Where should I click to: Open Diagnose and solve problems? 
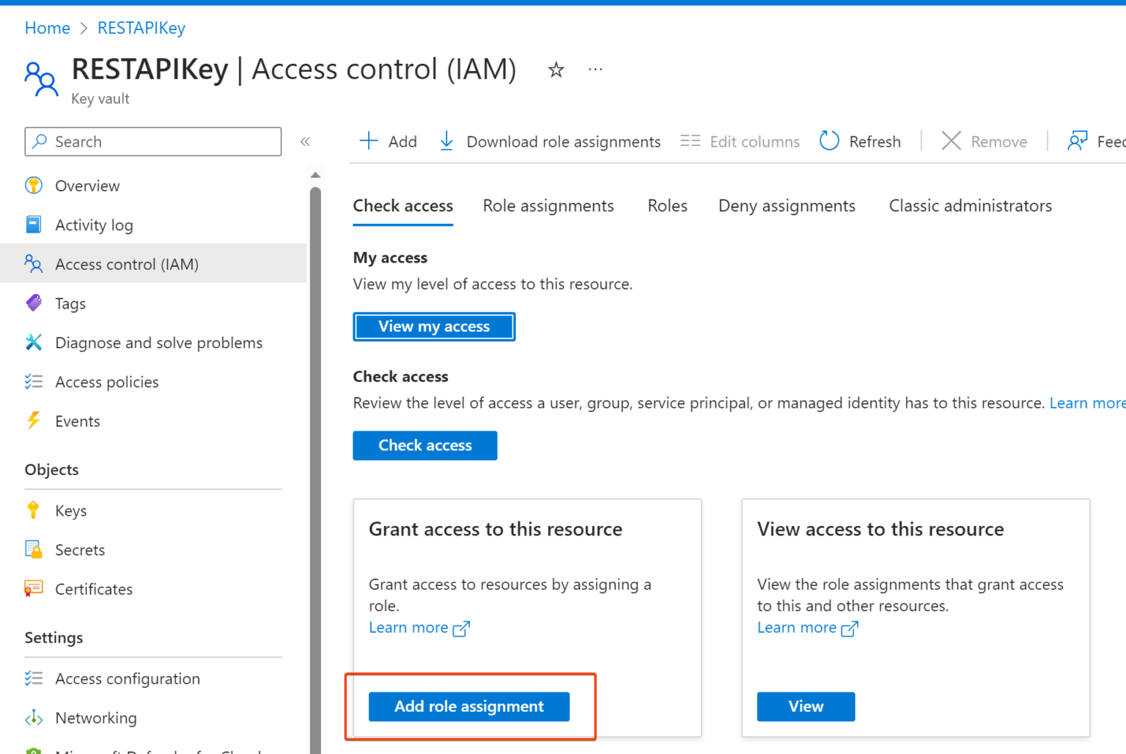point(158,342)
